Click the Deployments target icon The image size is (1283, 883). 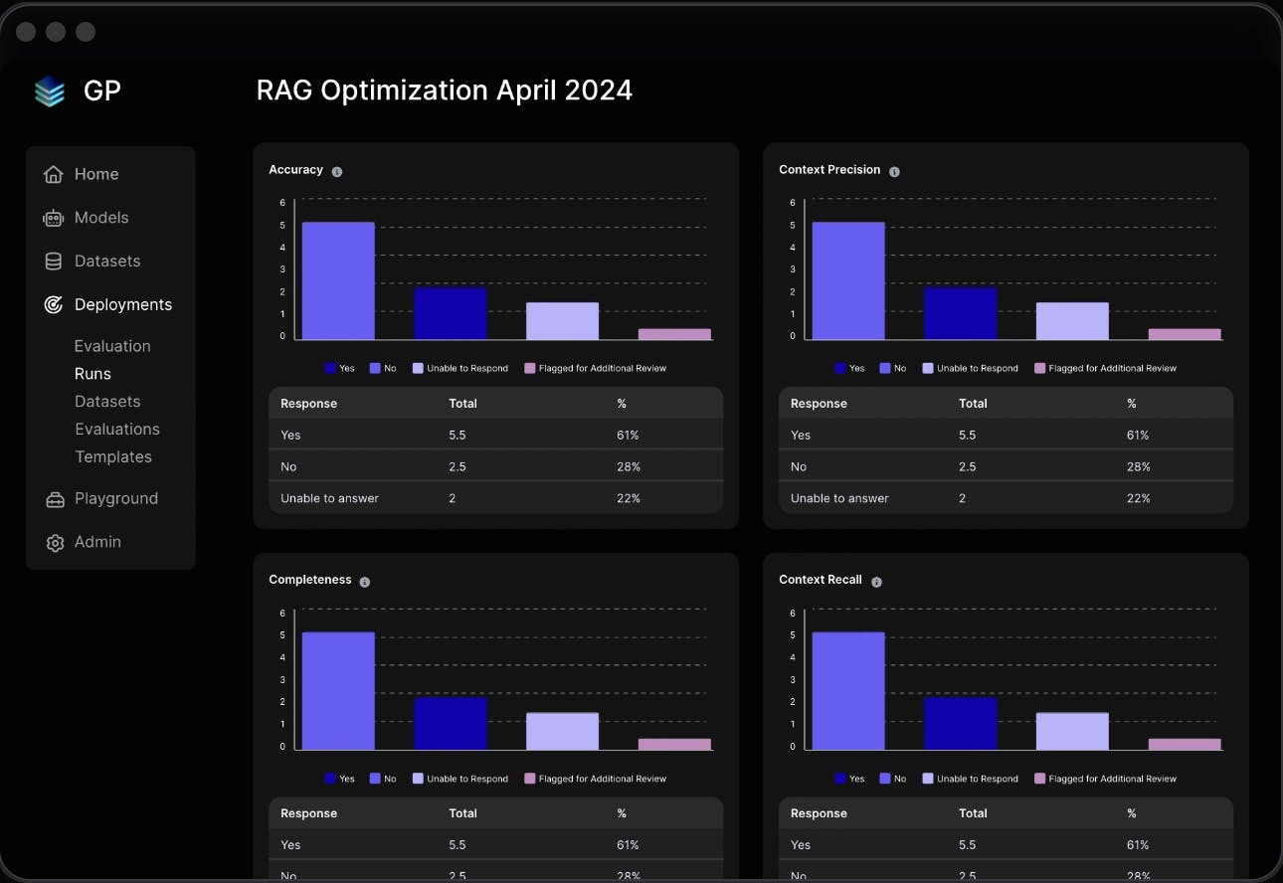54,305
